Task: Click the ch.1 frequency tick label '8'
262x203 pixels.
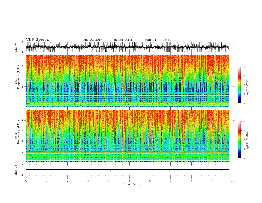Action: coord(23,66)
